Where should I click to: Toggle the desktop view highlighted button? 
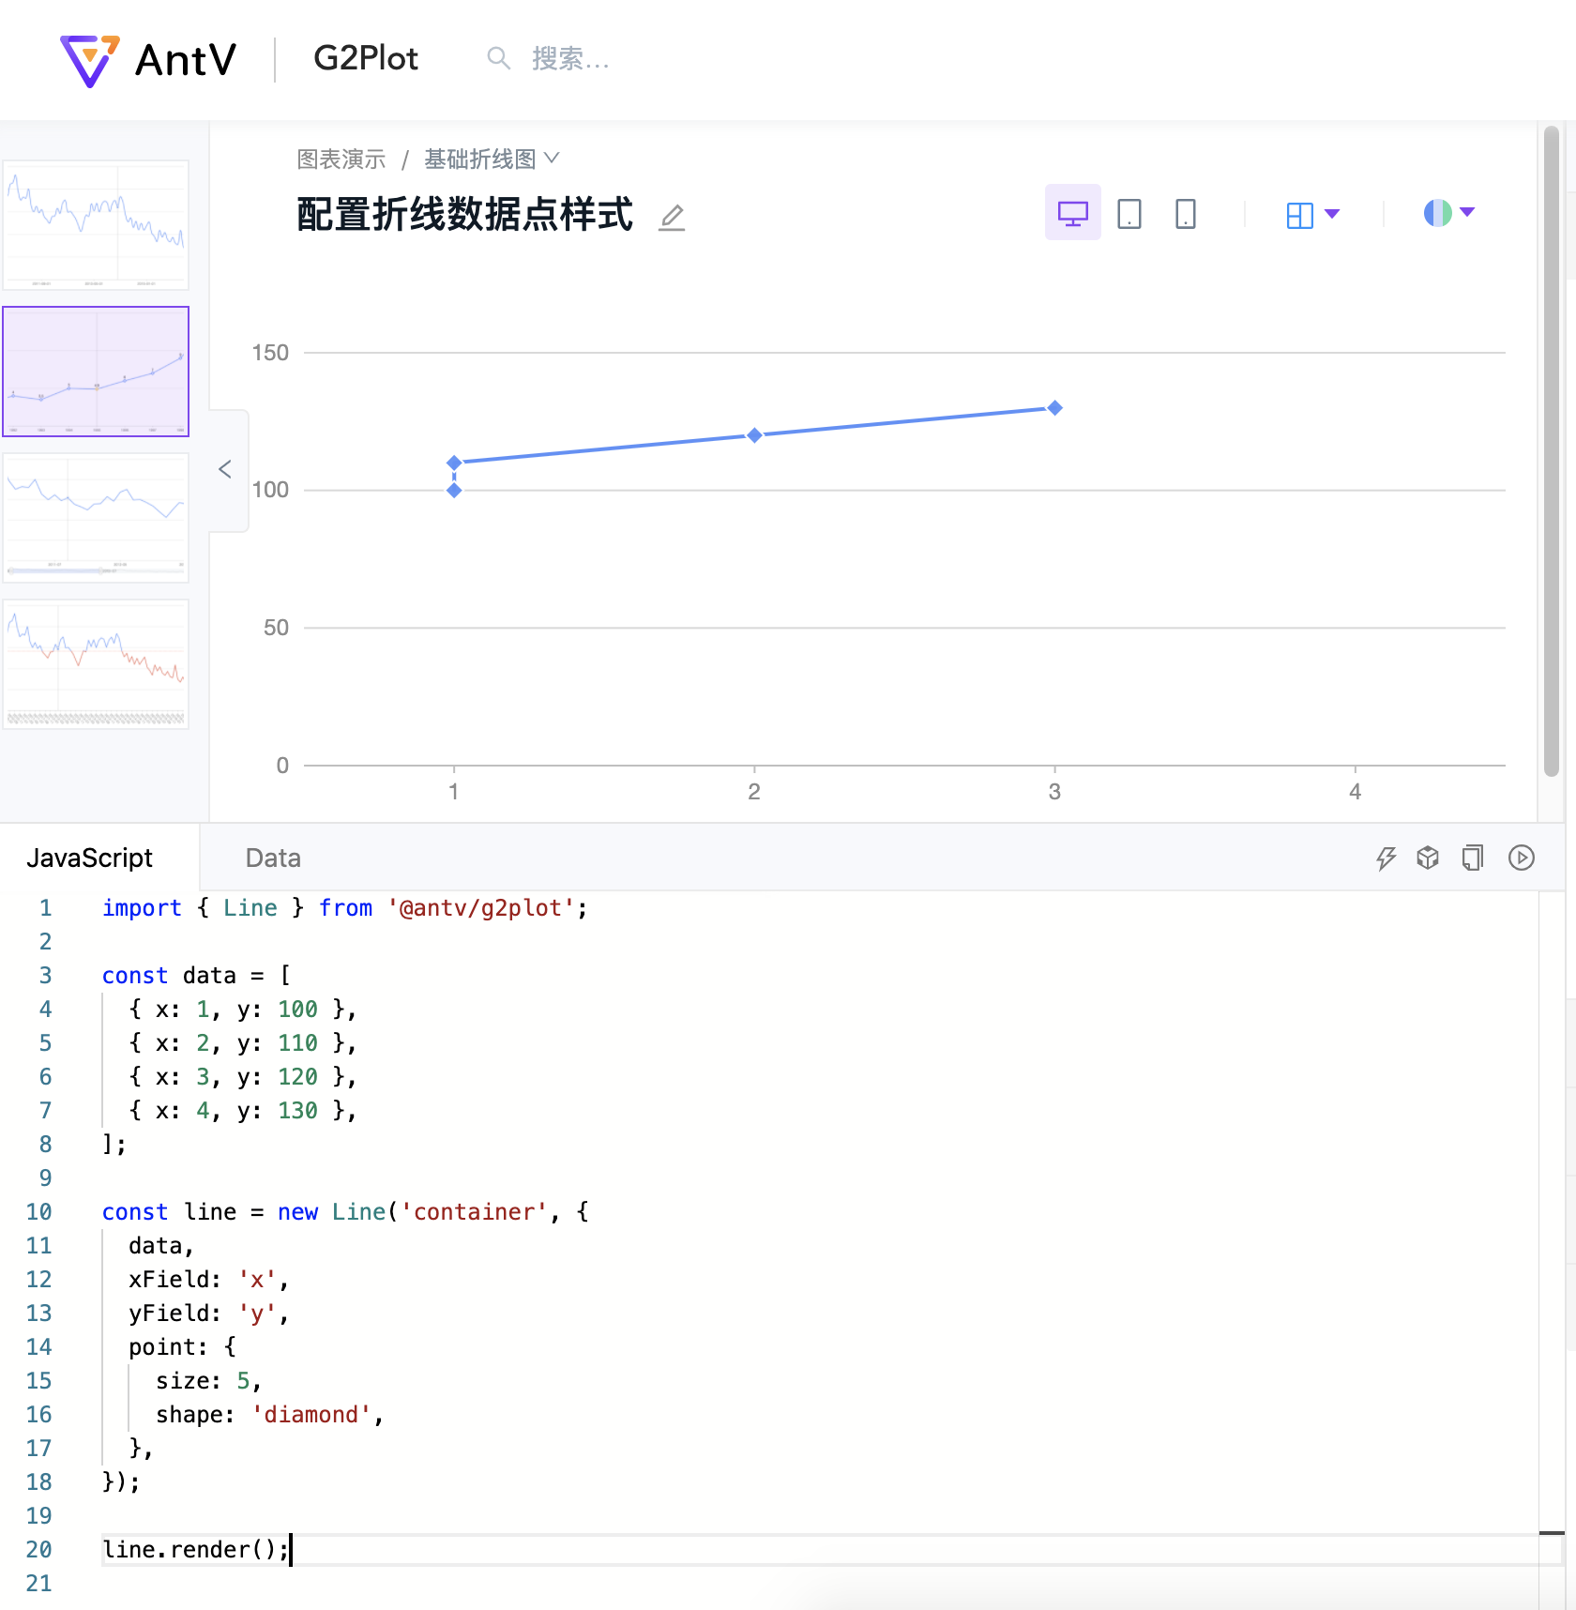(1072, 213)
